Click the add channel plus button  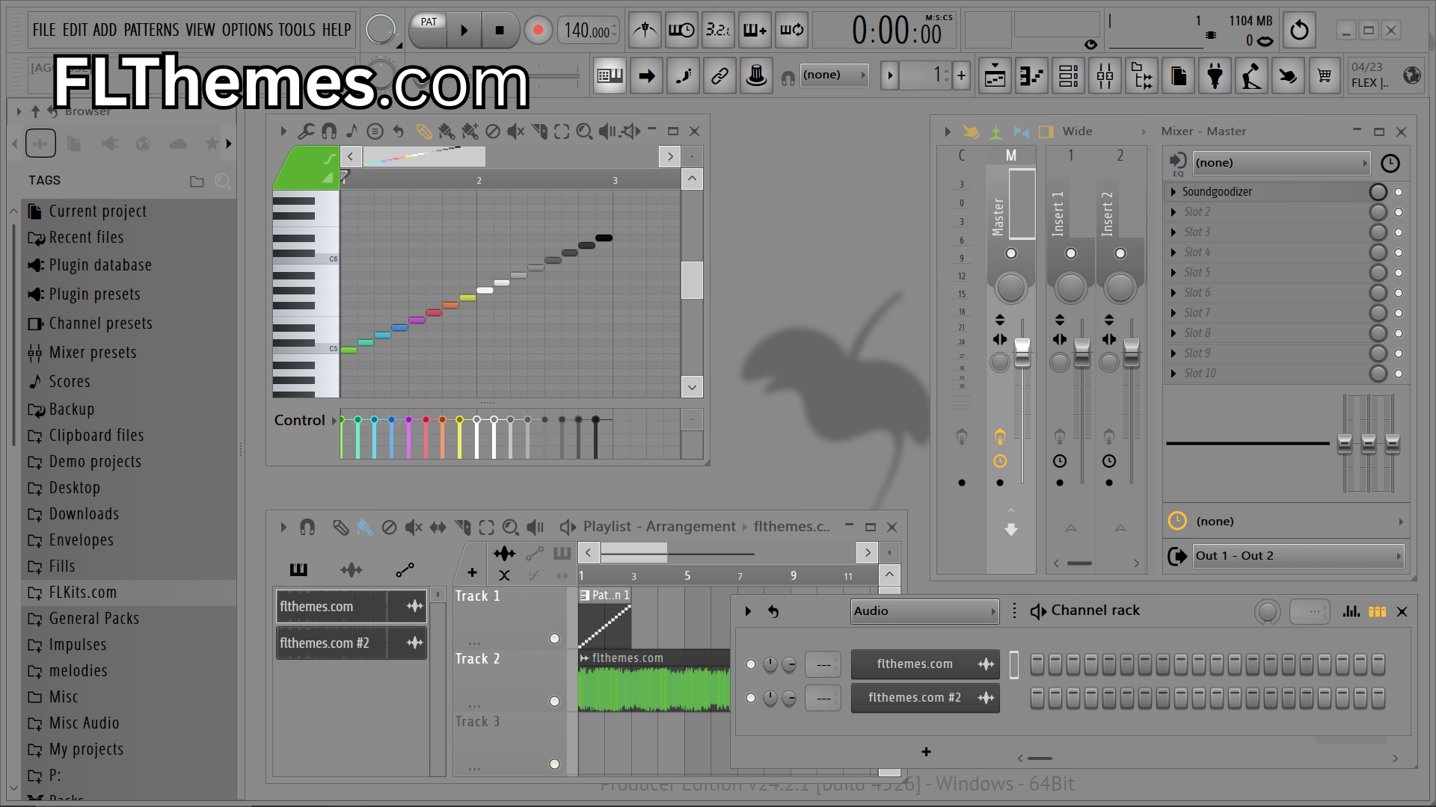926,752
